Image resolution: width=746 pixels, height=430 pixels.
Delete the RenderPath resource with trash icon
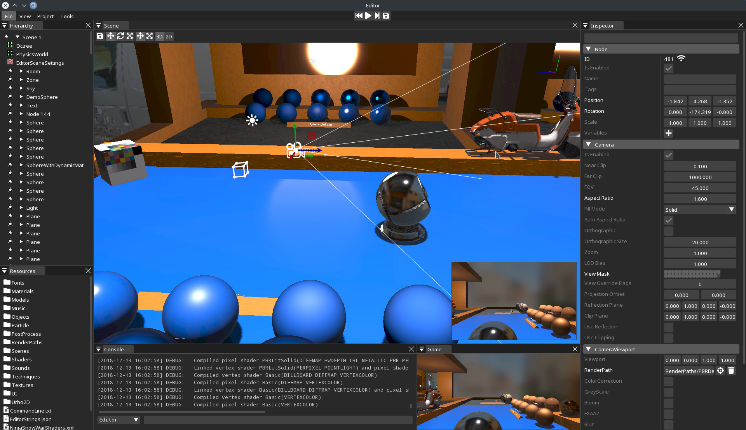click(x=731, y=371)
